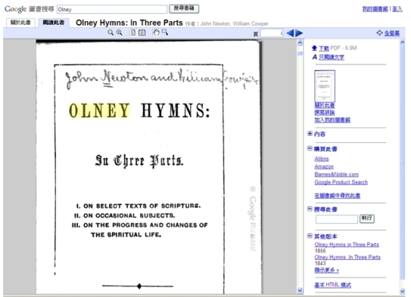Viewport: 411px width, 297px height.
Task: Collapse the 其他版本 other editions section
Action: [310, 236]
